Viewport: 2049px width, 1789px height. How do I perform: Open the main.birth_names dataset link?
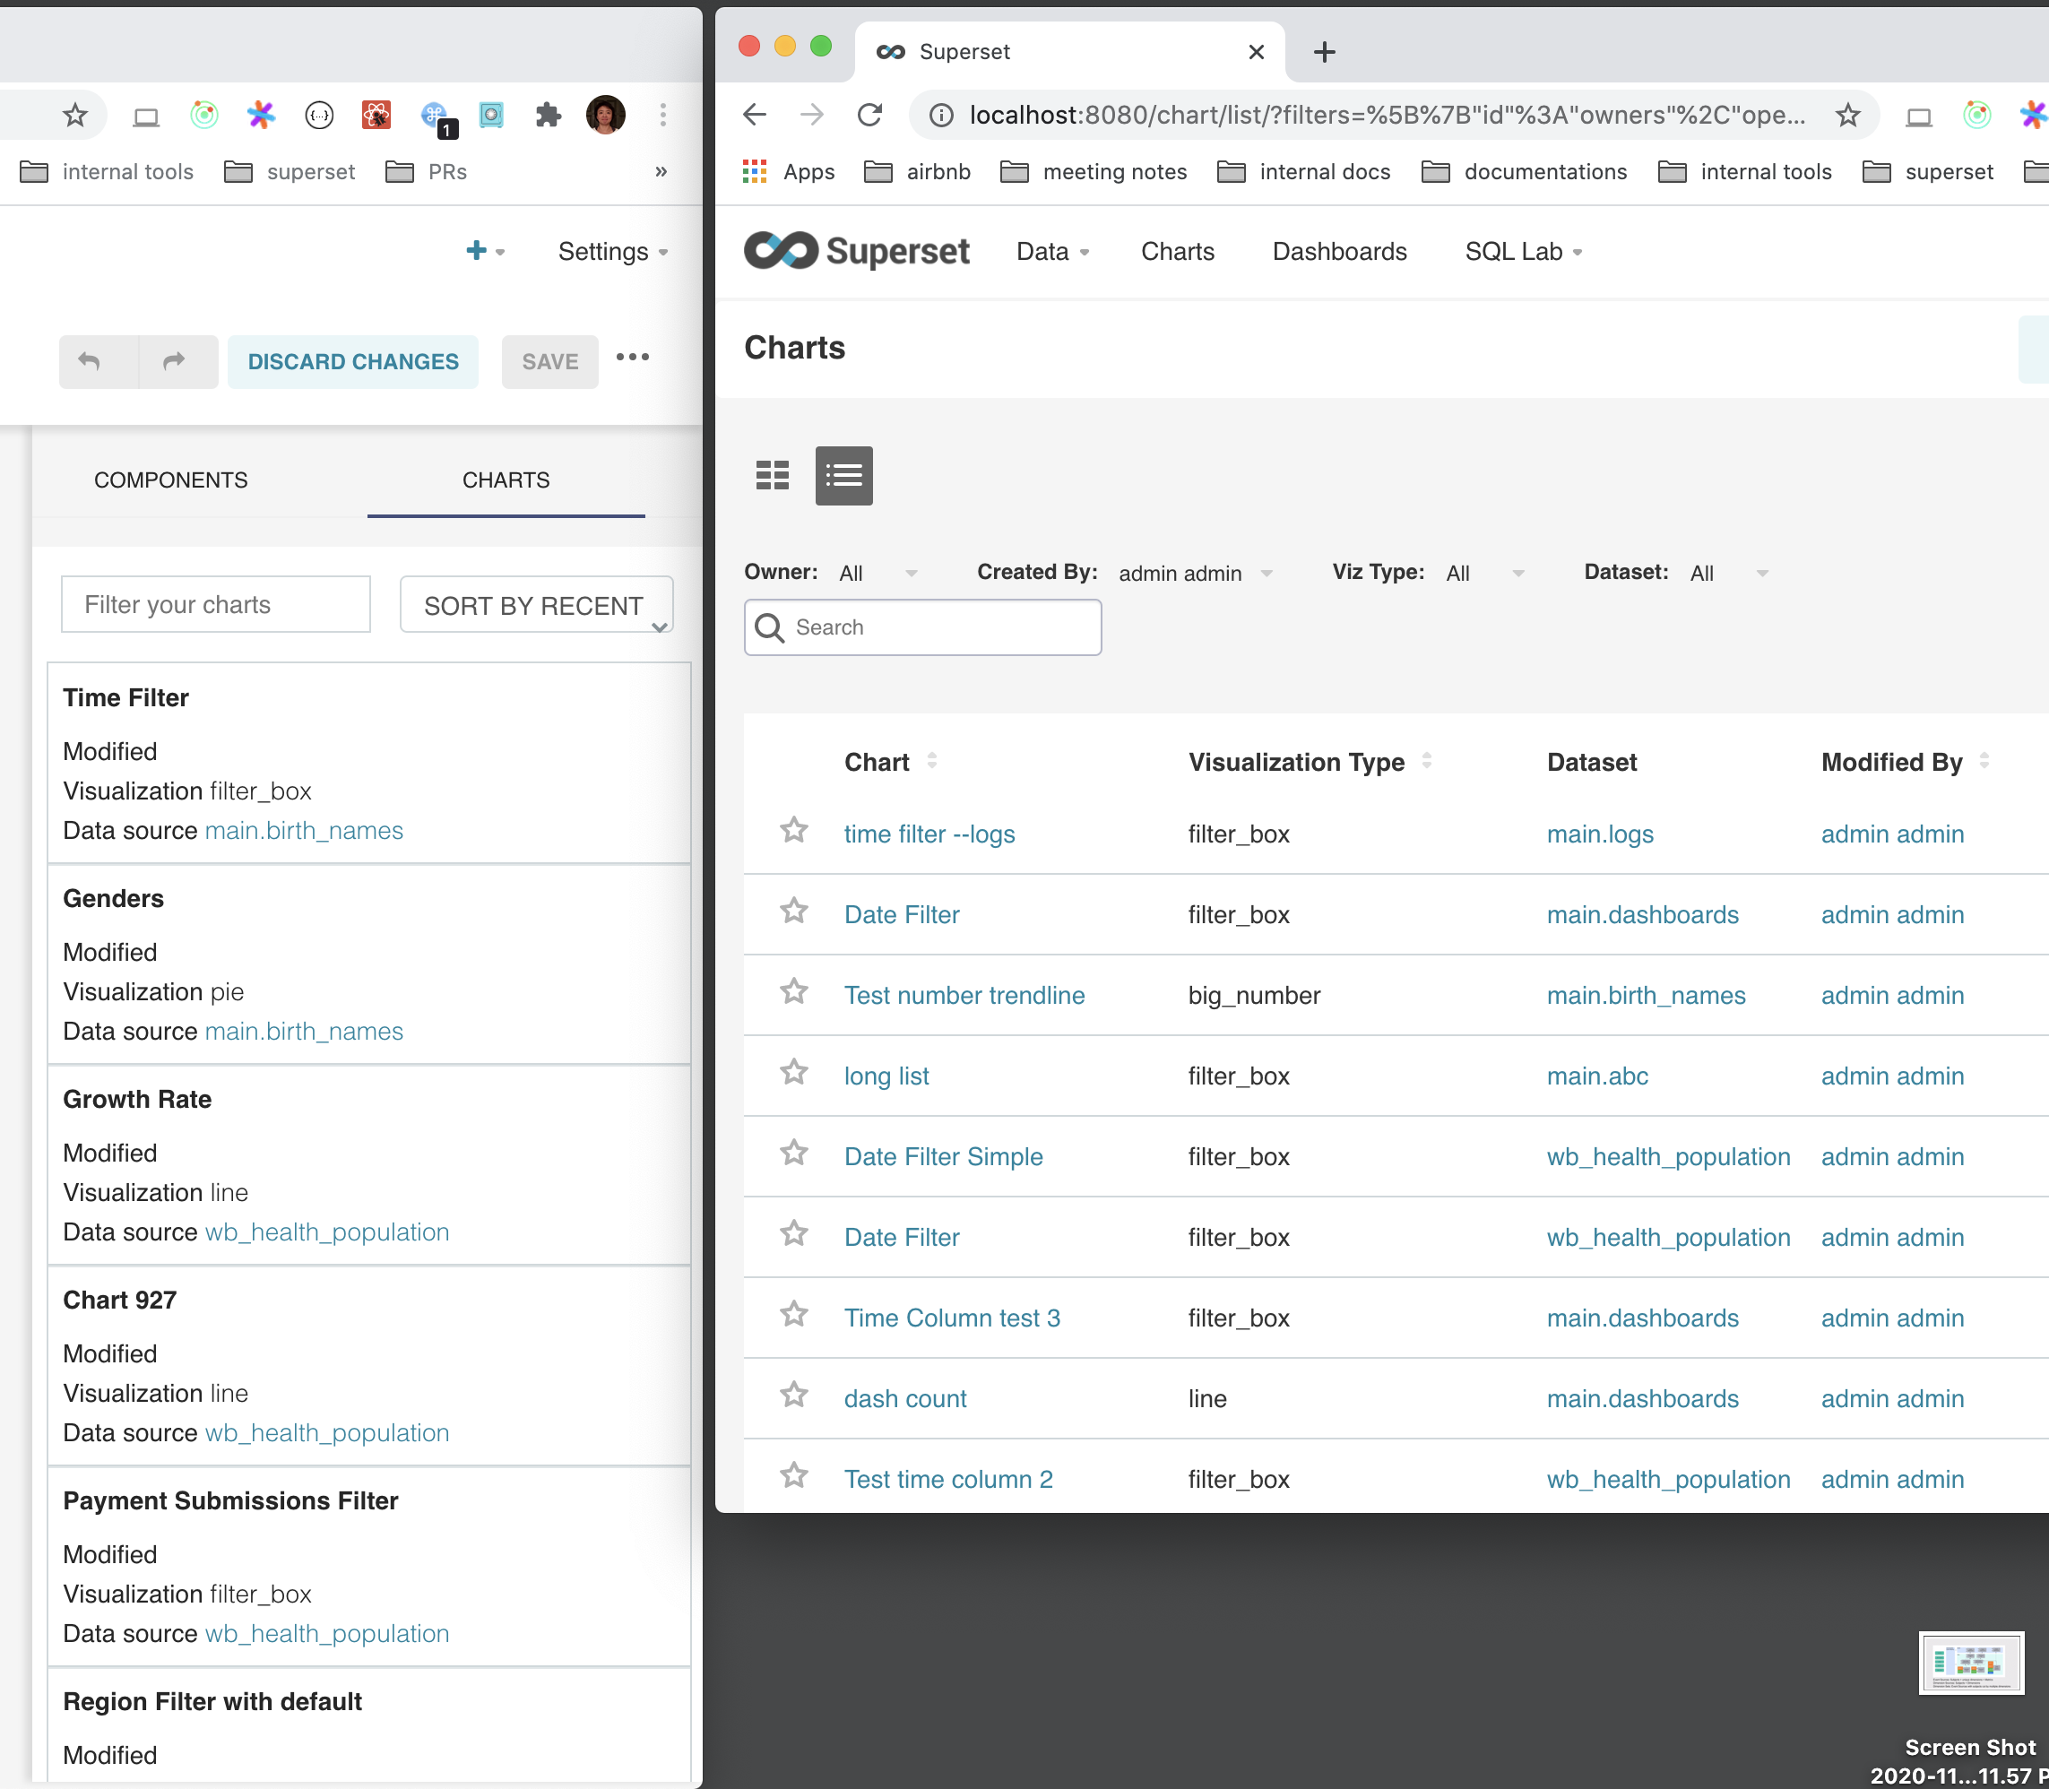tap(1646, 994)
